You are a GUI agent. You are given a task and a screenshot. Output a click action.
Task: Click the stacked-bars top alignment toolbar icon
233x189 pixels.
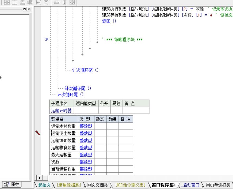click(x=23, y=2)
